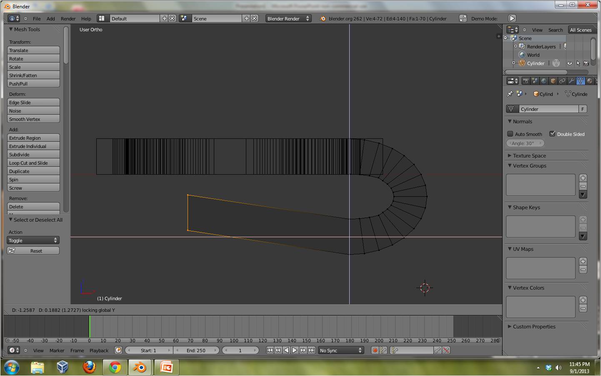Collapse info header menus toggle
This screenshot has width=601, height=376.
click(x=26, y=19)
